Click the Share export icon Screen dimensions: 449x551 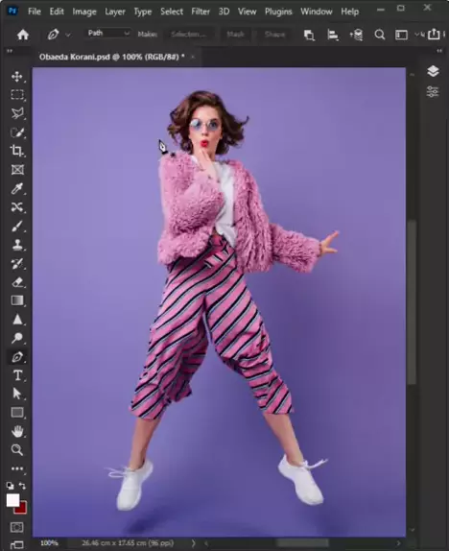(x=435, y=35)
